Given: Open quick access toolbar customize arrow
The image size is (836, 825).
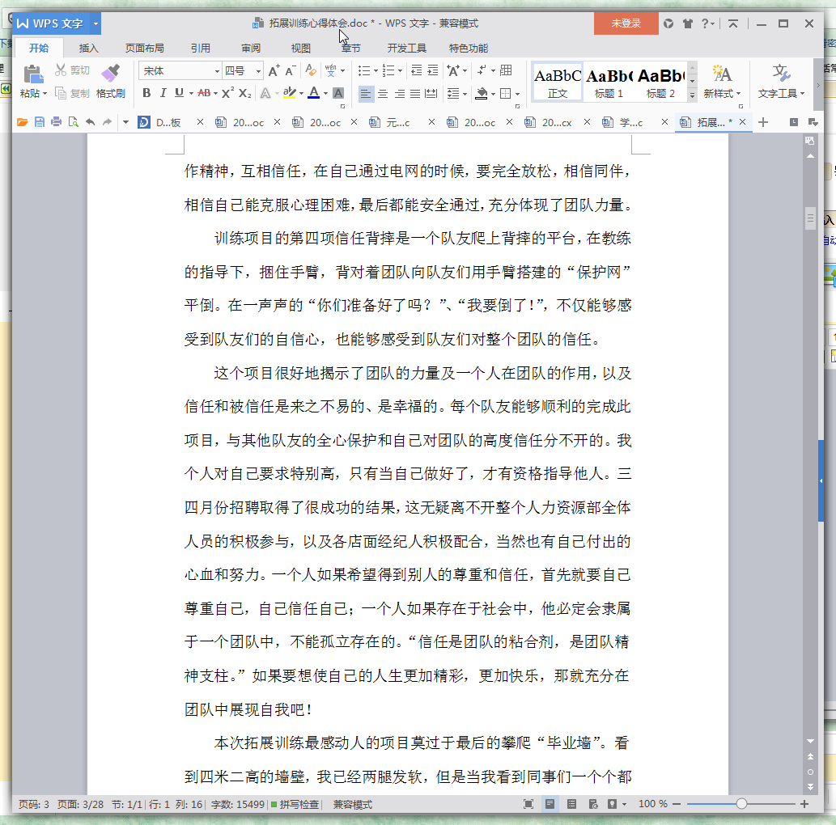Looking at the screenshot, I should pyautogui.click(x=125, y=122).
